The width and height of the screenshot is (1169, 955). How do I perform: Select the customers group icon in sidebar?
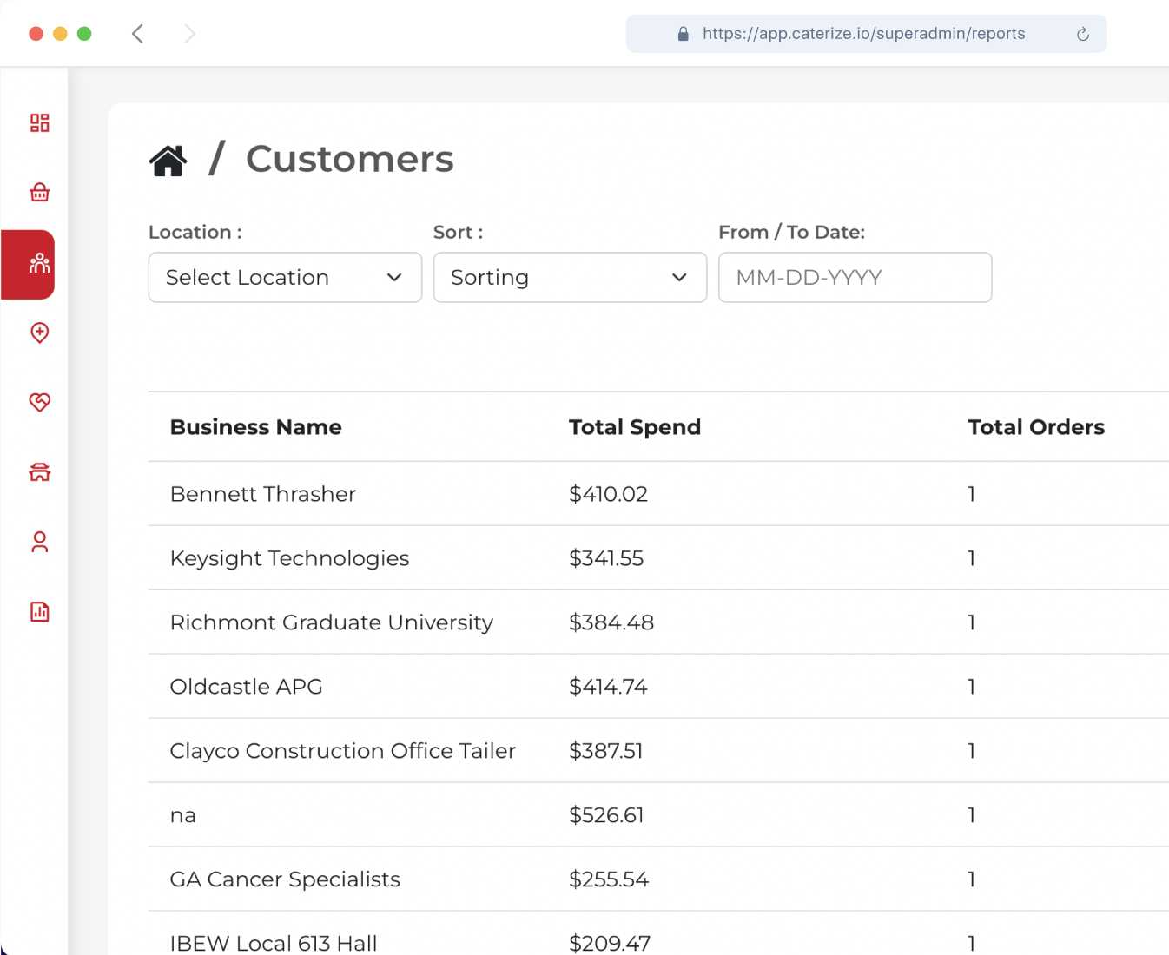coord(39,263)
